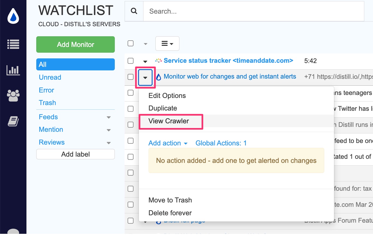This screenshot has height=245, width=373.
Task: Select Edit Options from the context menu
Action: (x=167, y=95)
